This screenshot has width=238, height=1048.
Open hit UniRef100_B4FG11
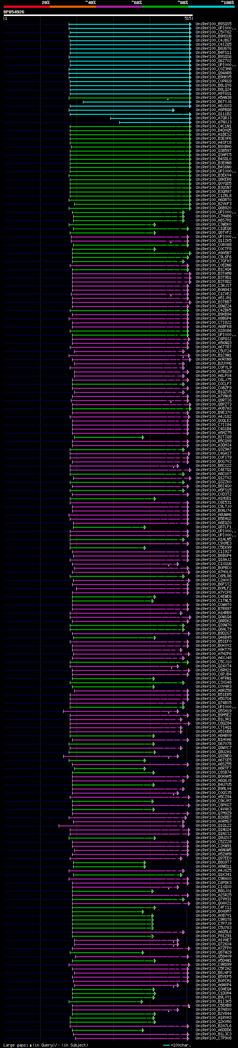[x=213, y=53]
